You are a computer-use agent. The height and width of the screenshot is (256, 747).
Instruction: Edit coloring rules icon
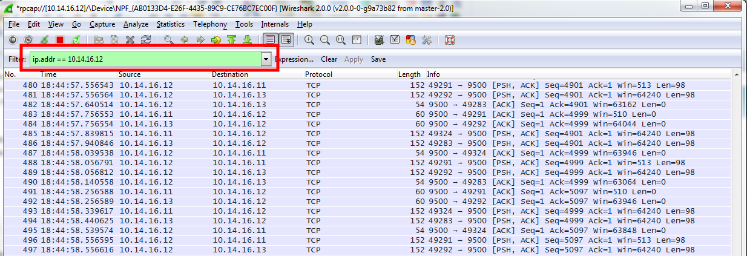coord(411,40)
